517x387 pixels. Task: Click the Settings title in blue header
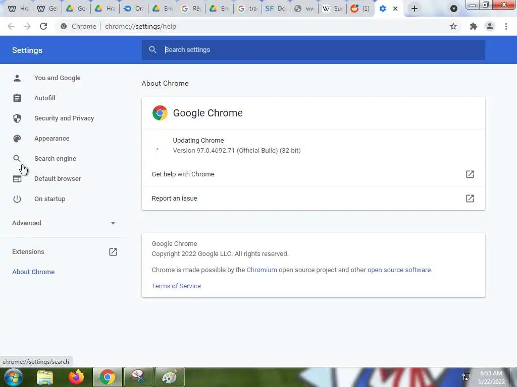coord(27,50)
